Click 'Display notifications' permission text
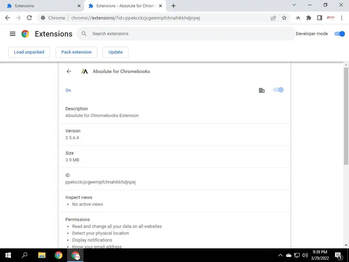Screen dimensions: 349x262 92,240
